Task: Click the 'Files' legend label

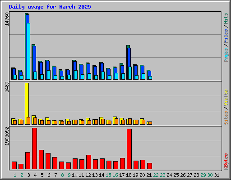Action: pos(226,36)
